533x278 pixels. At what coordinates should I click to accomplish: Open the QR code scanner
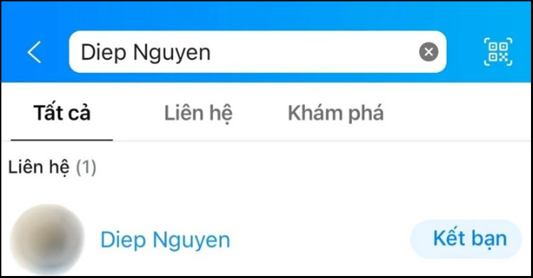[498, 52]
